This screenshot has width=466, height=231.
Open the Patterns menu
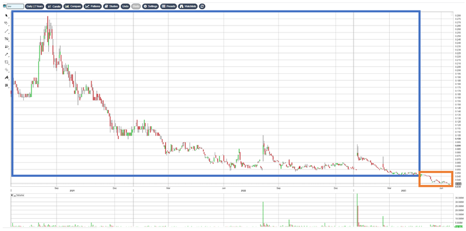93,6
